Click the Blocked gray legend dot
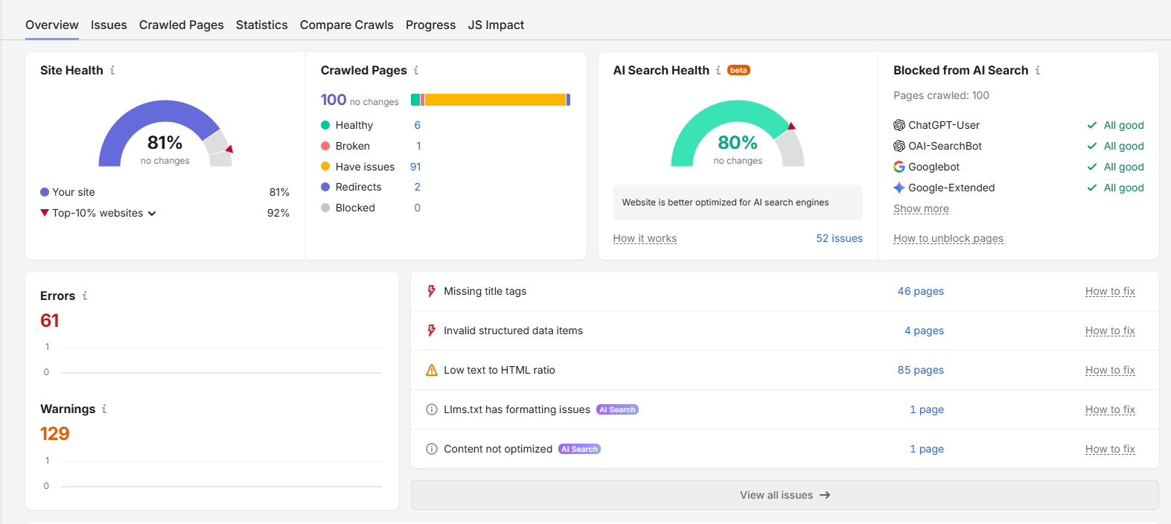 coord(325,208)
